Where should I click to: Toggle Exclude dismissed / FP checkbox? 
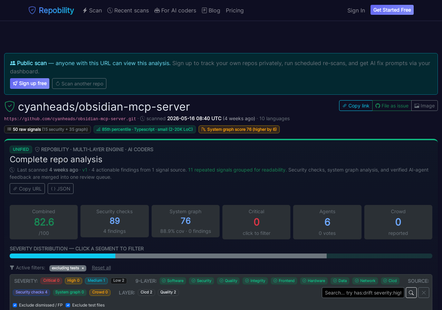[x=15, y=305]
